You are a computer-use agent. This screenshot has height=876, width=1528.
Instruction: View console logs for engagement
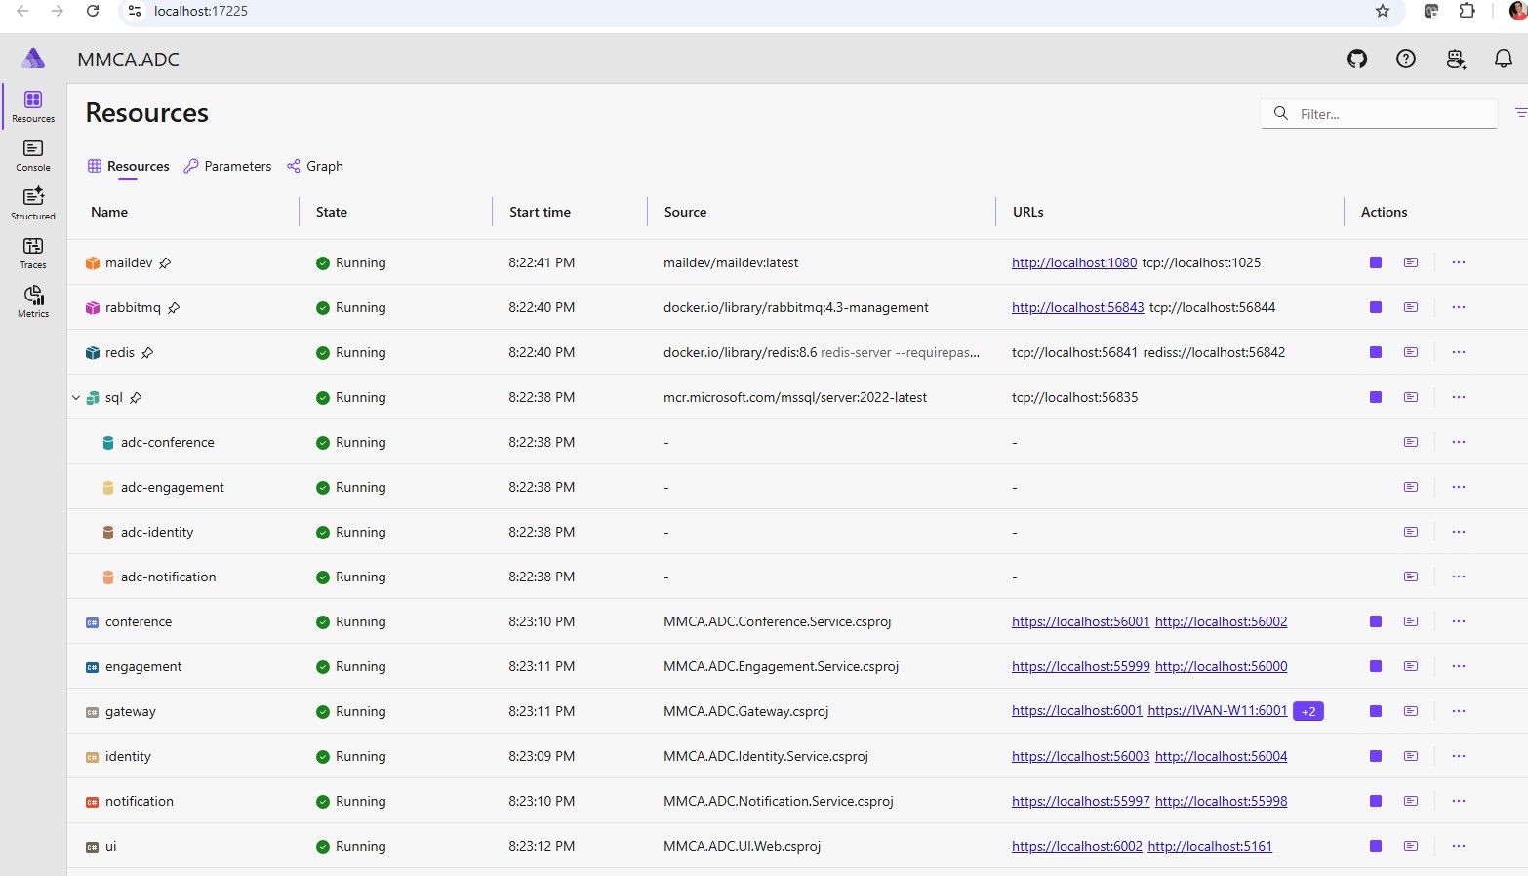pos(1411,666)
